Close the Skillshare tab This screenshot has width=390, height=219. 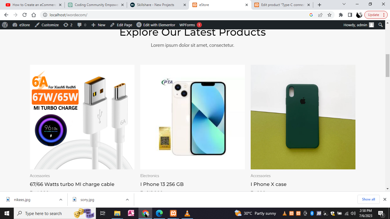[185, 5]
